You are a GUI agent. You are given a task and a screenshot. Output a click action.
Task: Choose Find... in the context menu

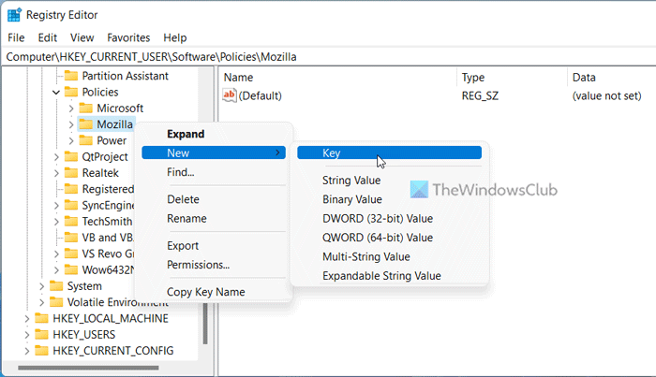click(214, 172)
